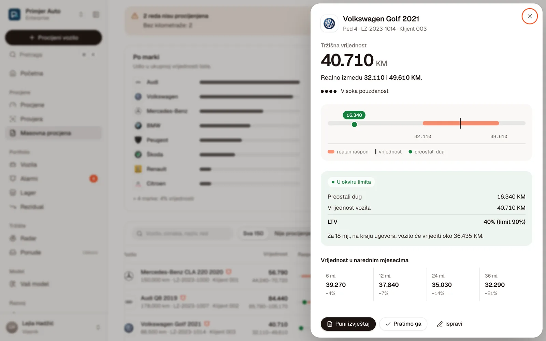Click the Preostali dug 16.340 KM amount
Image resolution: width=546 pixels, height=341 pixels.
click(511, 197)
